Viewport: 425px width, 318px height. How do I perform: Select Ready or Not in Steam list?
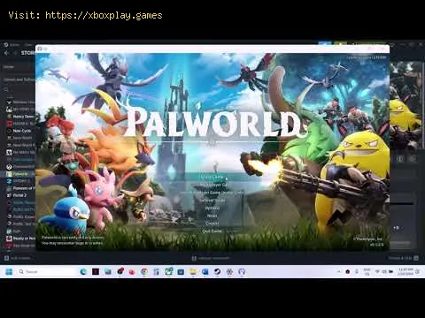tap(24, 238)
